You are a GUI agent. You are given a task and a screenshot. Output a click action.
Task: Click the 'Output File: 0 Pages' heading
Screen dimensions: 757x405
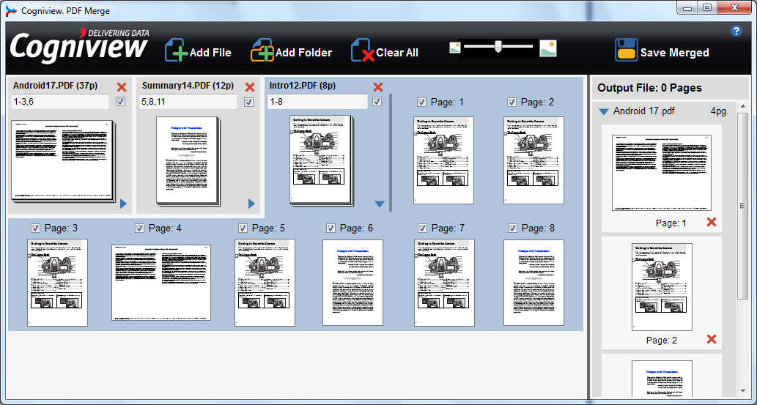649,88
